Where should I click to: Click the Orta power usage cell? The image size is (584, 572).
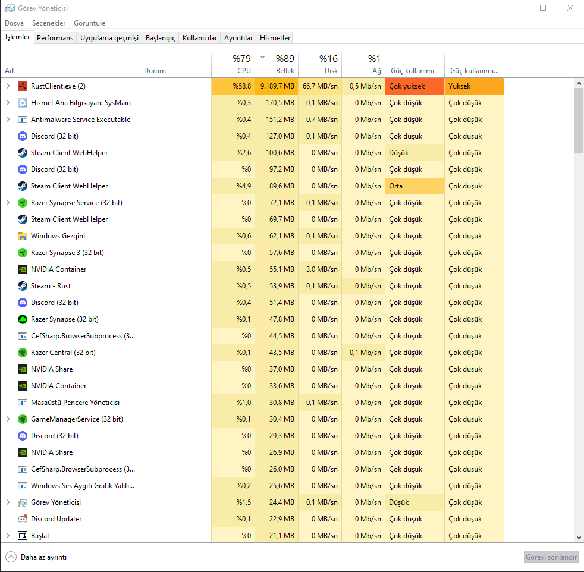point(415,186)
